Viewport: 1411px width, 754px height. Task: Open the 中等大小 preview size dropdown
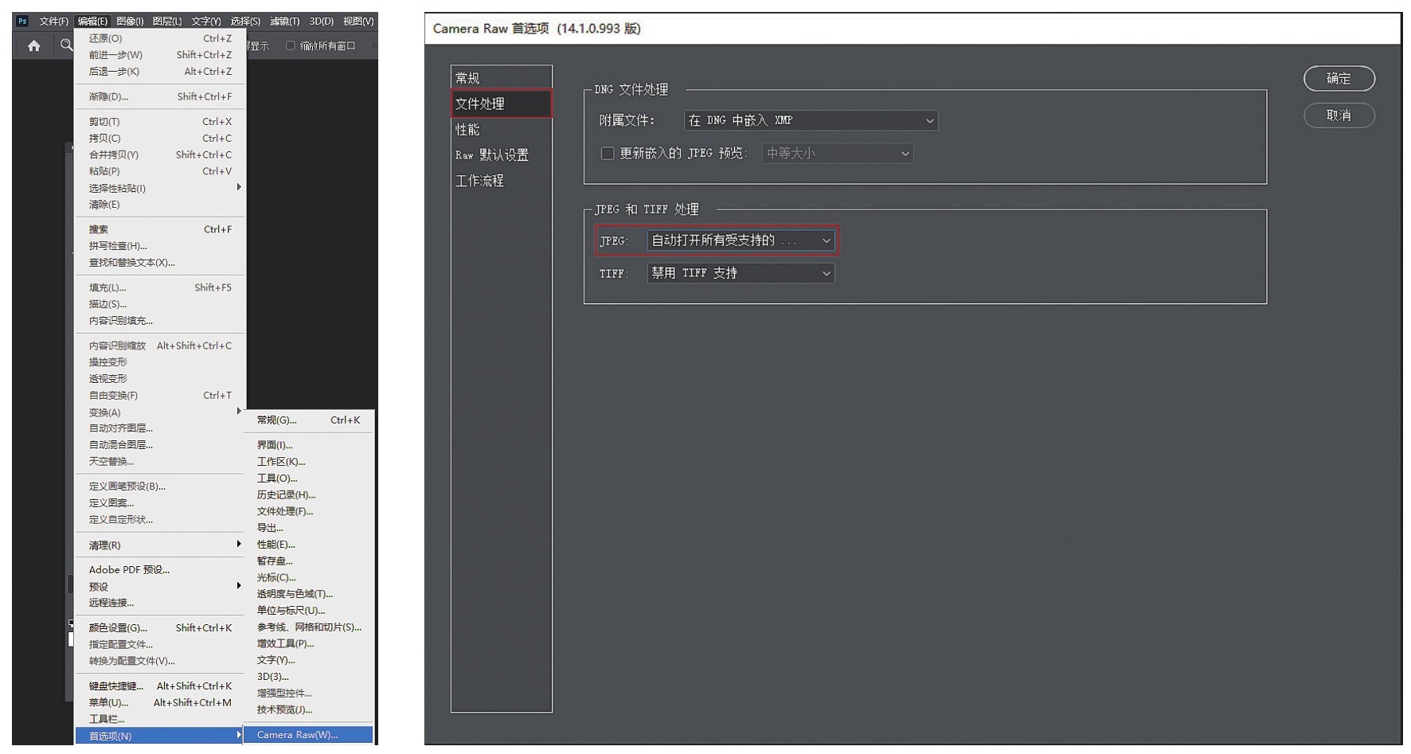click(x=837, y=153)
